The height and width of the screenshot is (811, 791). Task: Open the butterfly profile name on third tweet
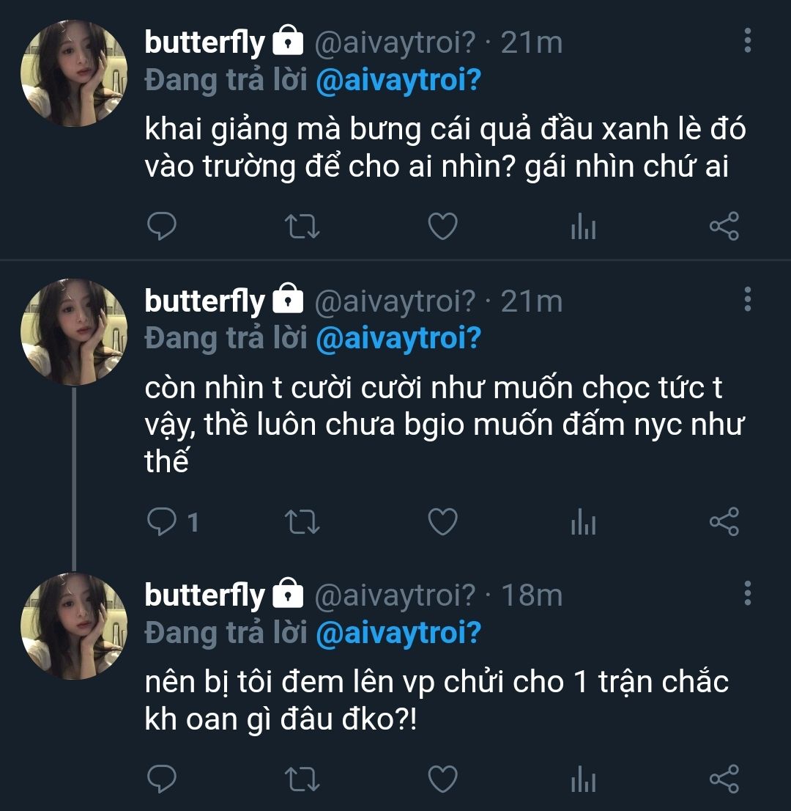point(204,595)
